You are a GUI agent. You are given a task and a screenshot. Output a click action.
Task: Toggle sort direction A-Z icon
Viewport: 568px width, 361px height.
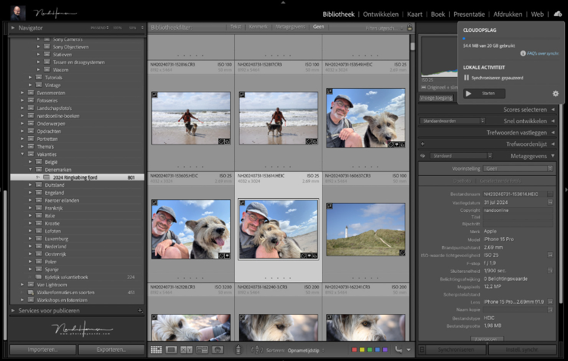[x=258, y=350]
